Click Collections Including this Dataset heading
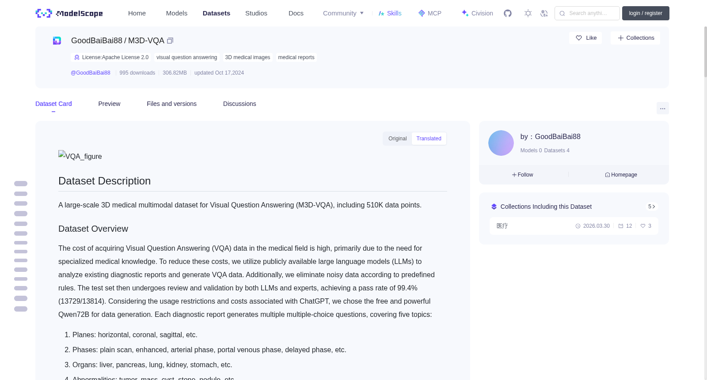The height and width of the screenshot is (380, 707). point(546,207)
